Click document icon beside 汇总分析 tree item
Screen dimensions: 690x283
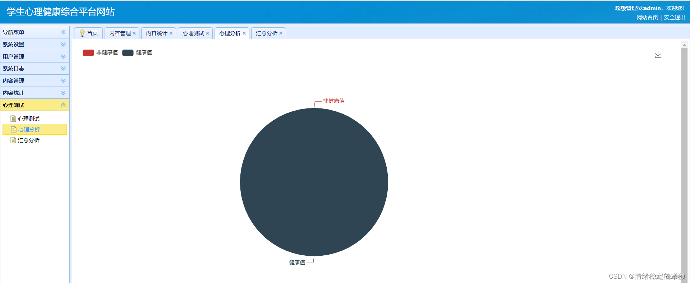(x=13, y=140)
